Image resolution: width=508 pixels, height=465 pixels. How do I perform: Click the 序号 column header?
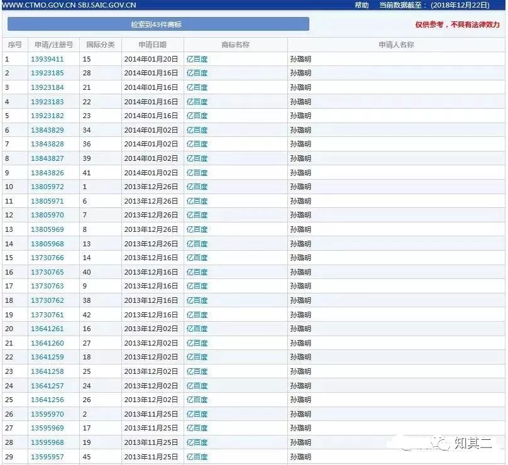tap(14, 45)
